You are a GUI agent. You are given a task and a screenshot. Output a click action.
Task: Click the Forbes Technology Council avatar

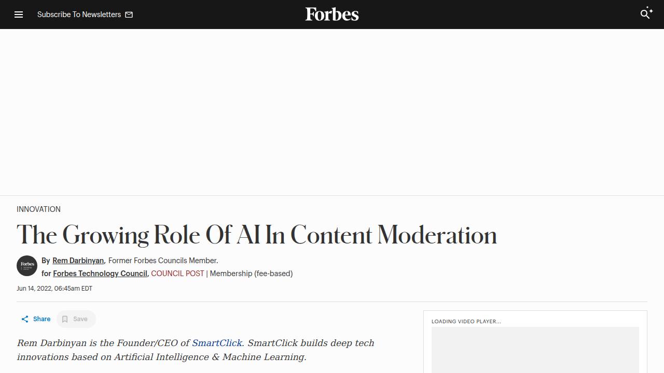(x=27, y=266)
